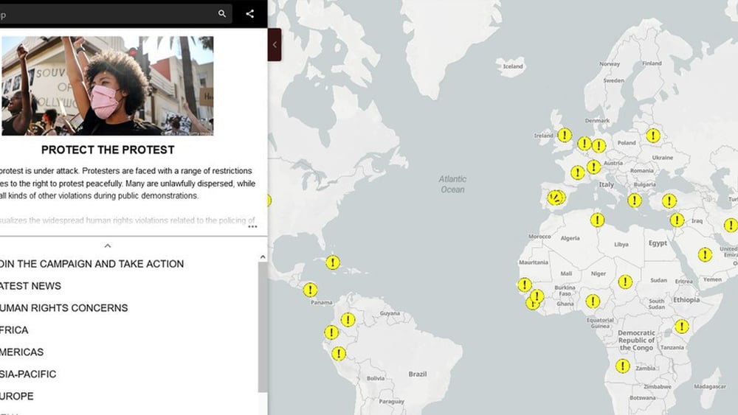Open Join the Campaign and Take Action
Image resolution: width=738 pixels, height=415 pixels.
click(92, 264)
